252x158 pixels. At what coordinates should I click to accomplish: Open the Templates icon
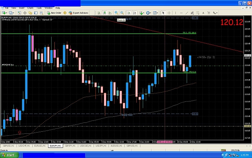pyautogui.click(x=154, y=13)
